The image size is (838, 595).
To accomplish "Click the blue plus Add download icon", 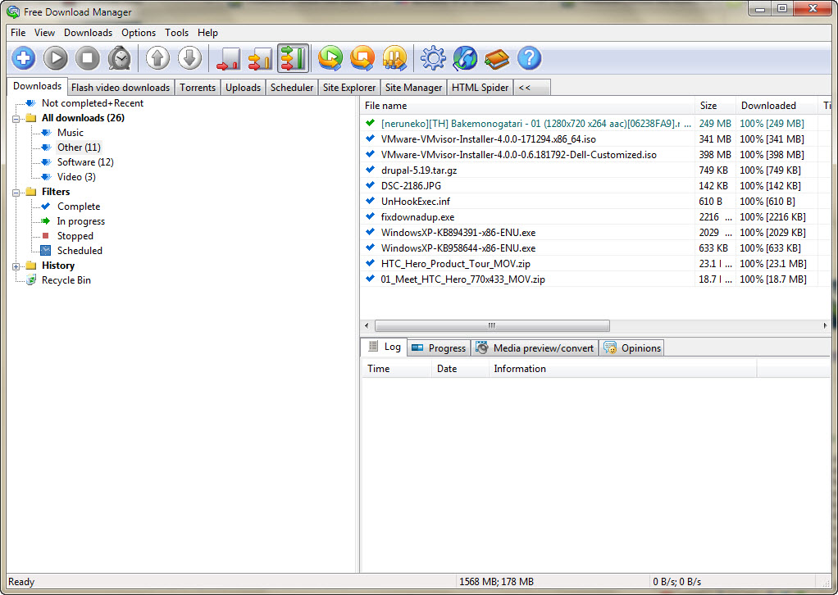I will coord(24,57).
